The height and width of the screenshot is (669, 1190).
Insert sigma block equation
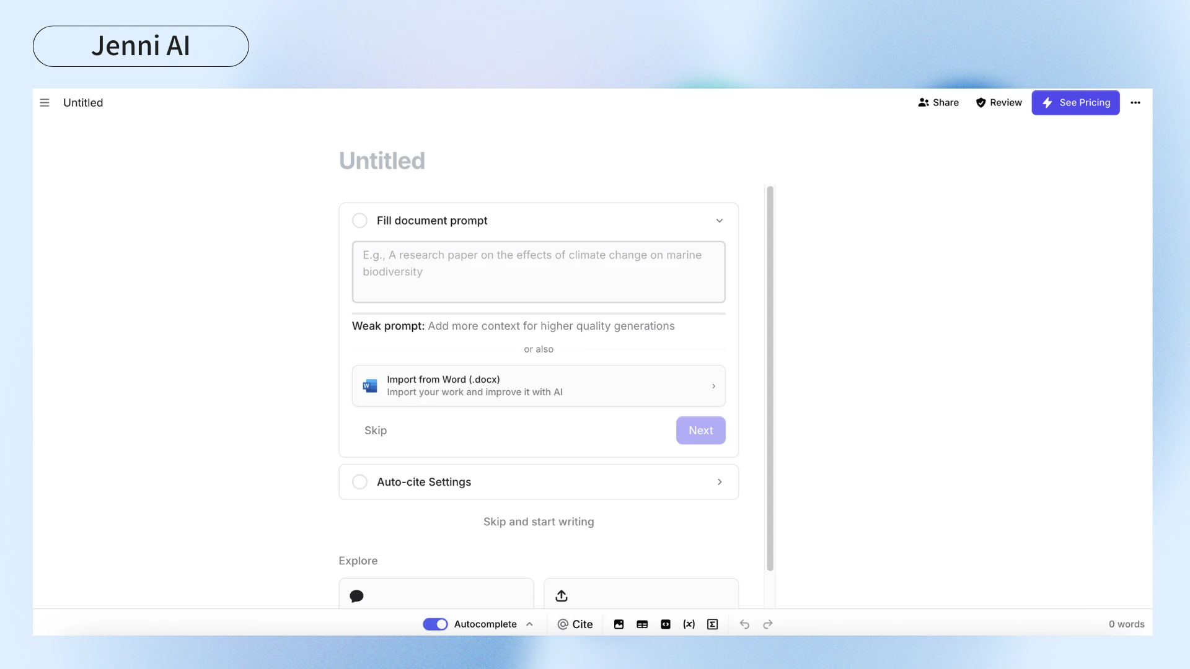[713, 624]
